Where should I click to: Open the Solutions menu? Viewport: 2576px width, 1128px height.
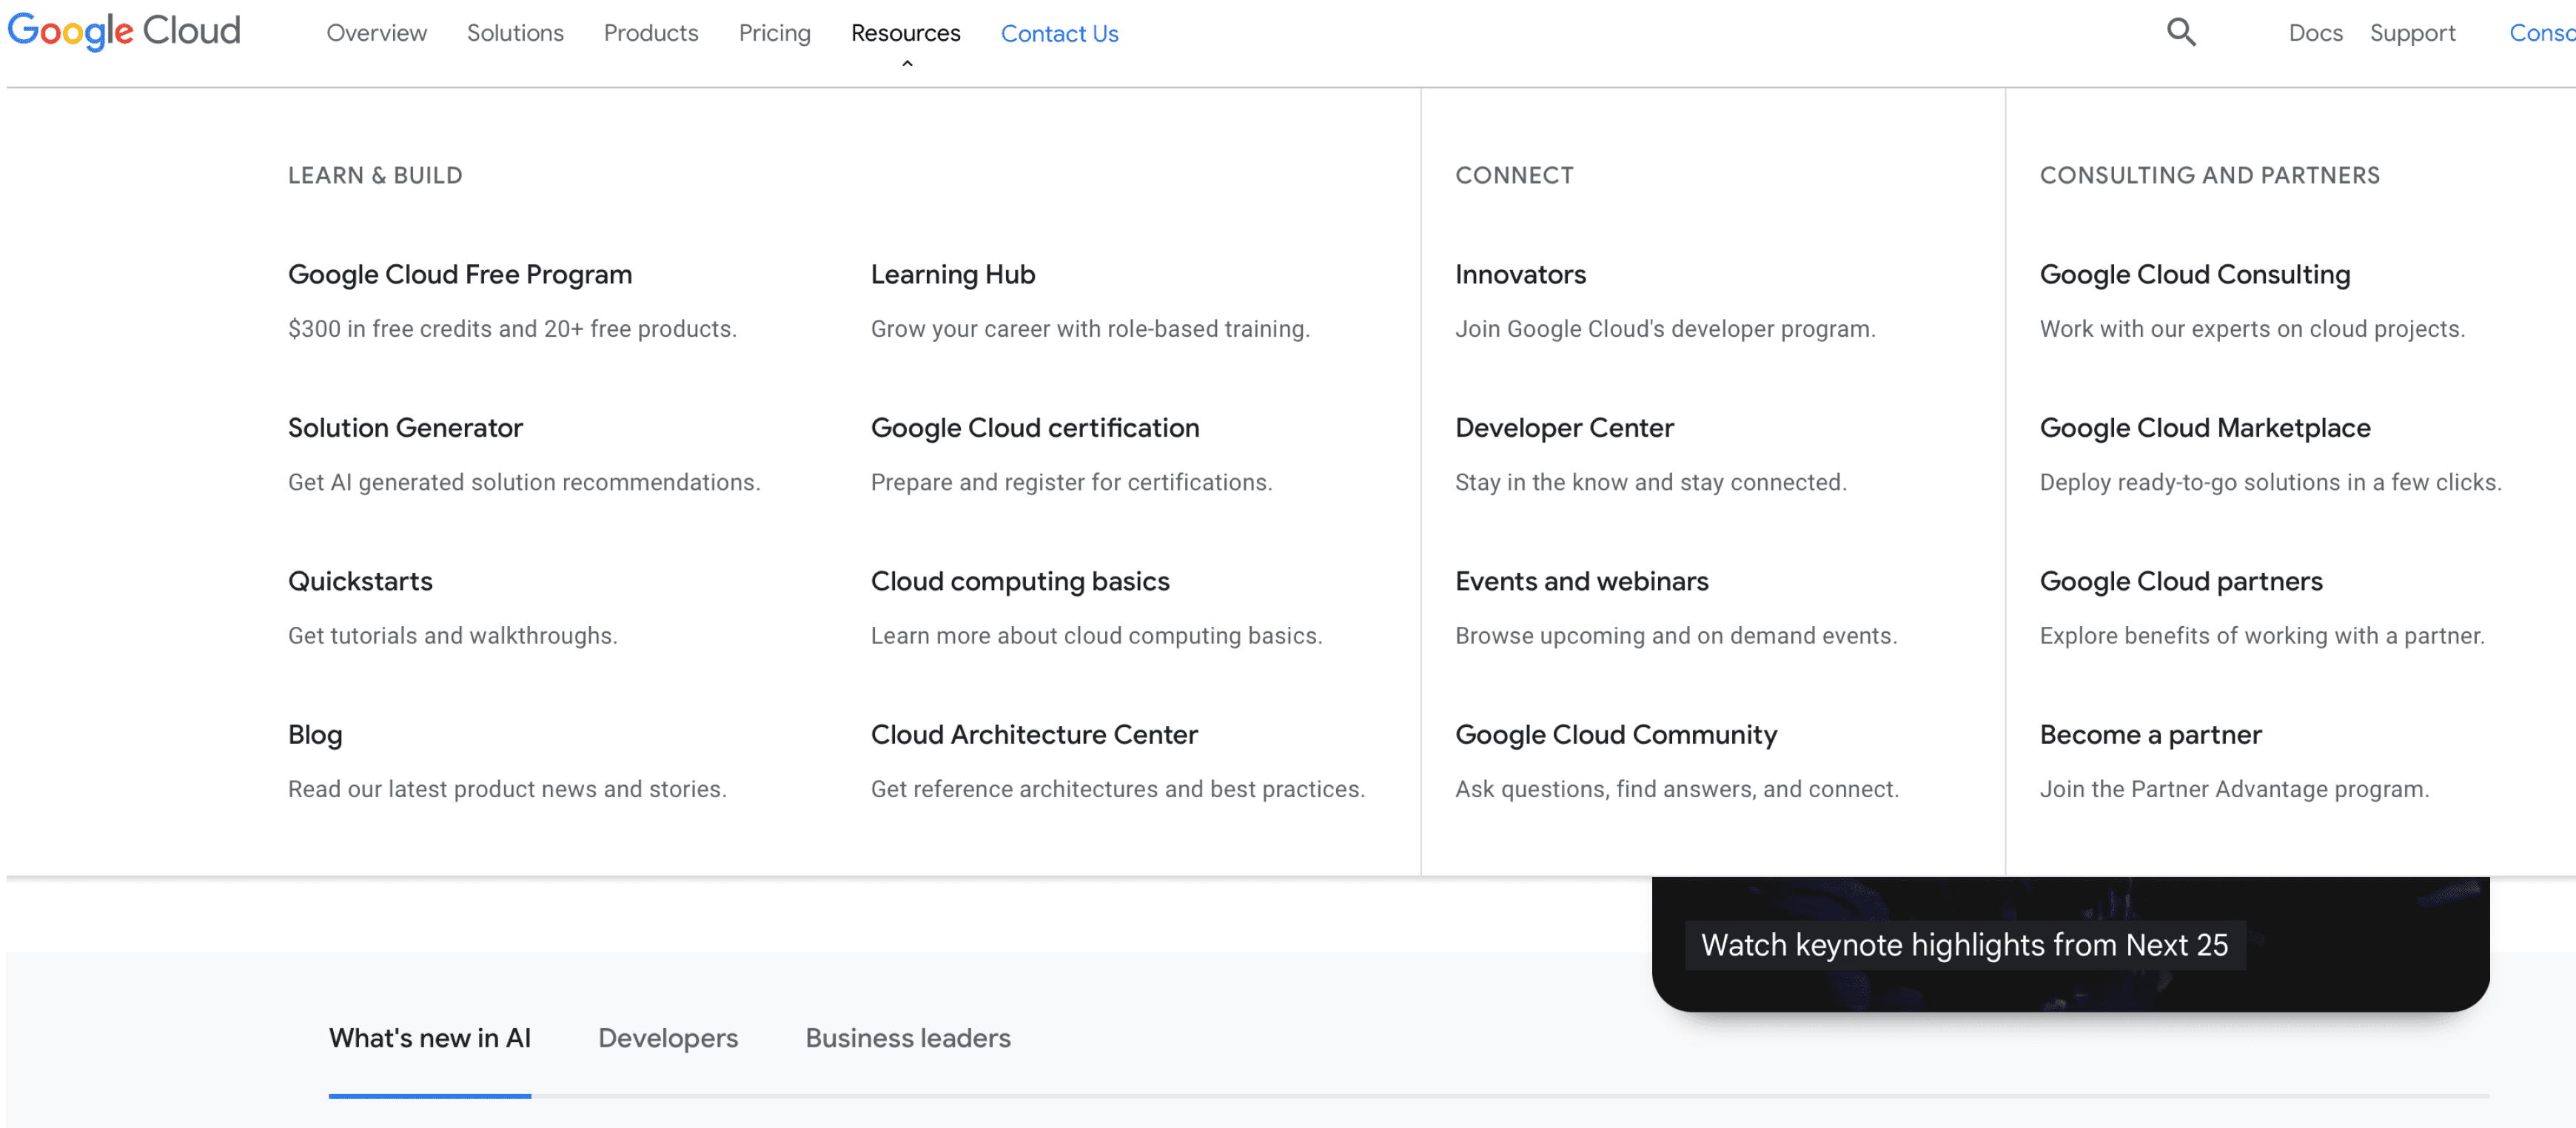[x=515, y=33]
